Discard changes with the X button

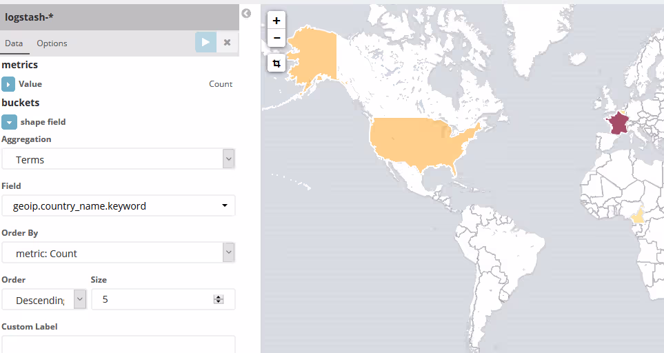click(x=227, y=43)
